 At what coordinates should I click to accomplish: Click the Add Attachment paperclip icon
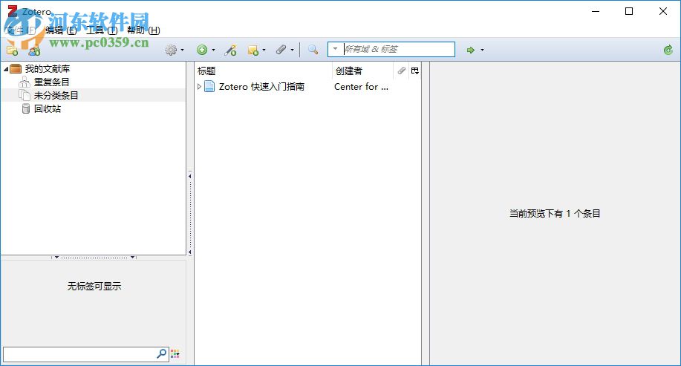point(281,50)
